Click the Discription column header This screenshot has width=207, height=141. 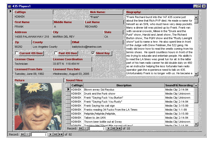[124, 85]
